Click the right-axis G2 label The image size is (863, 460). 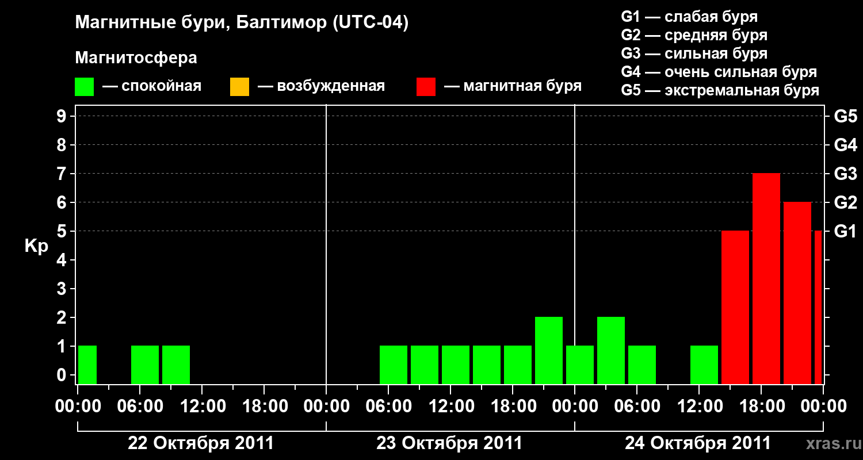pyautogui.click(x=845, y=202)
